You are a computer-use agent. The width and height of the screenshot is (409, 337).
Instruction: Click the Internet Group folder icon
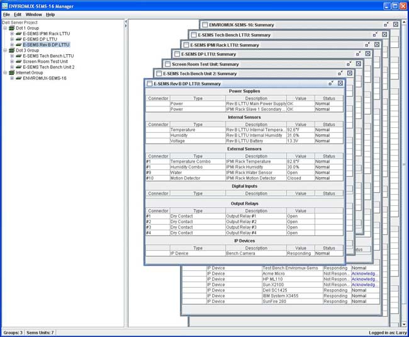[x=11, y=72]
